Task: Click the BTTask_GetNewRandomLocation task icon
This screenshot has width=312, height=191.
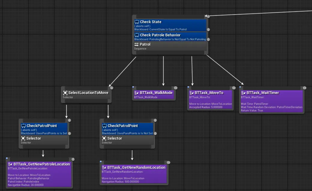Action: 104,168
